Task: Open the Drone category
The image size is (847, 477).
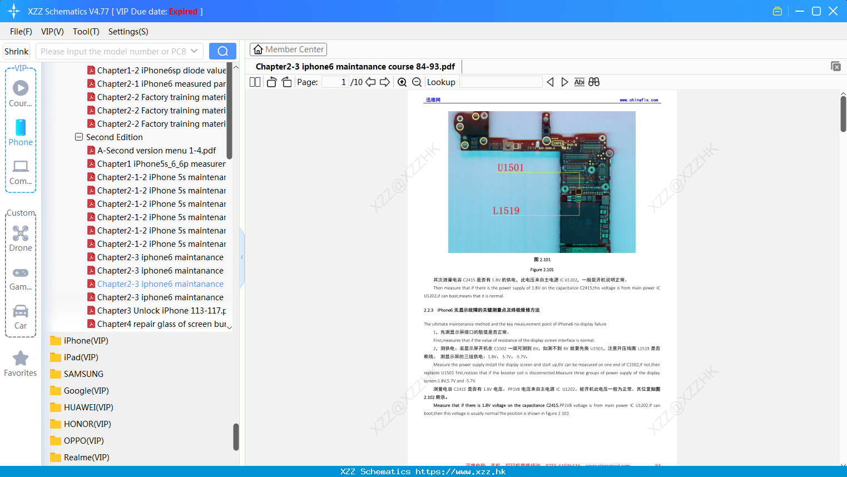Action: 21,238
